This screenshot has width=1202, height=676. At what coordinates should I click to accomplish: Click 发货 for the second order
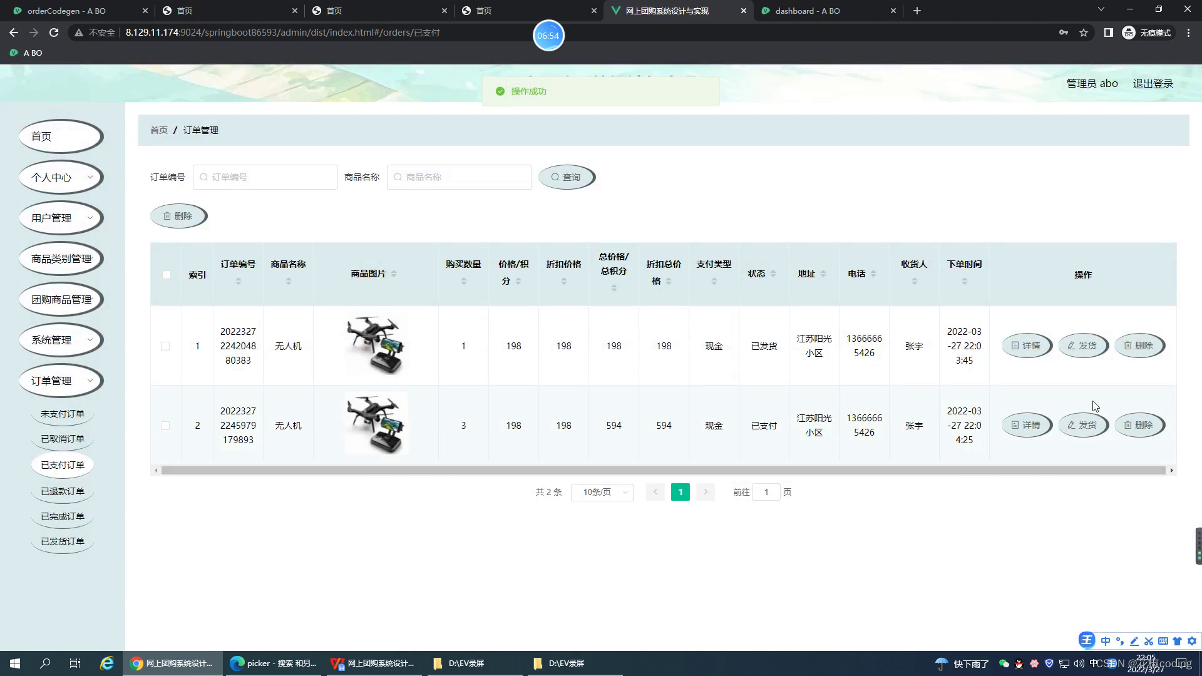(x=1082, y=425)
